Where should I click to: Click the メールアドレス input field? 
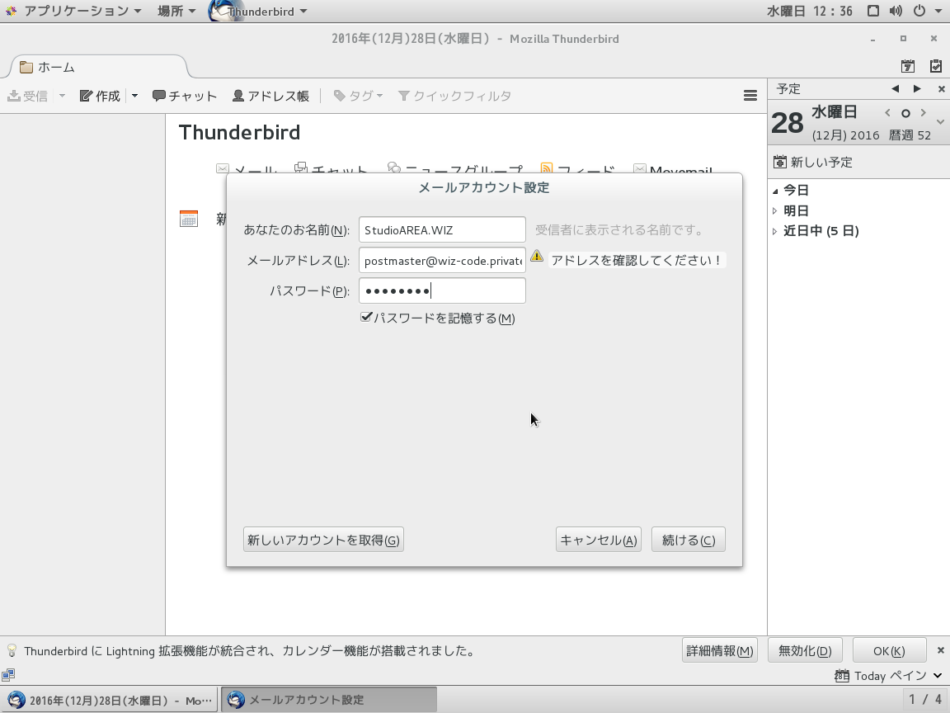point(442,261)
